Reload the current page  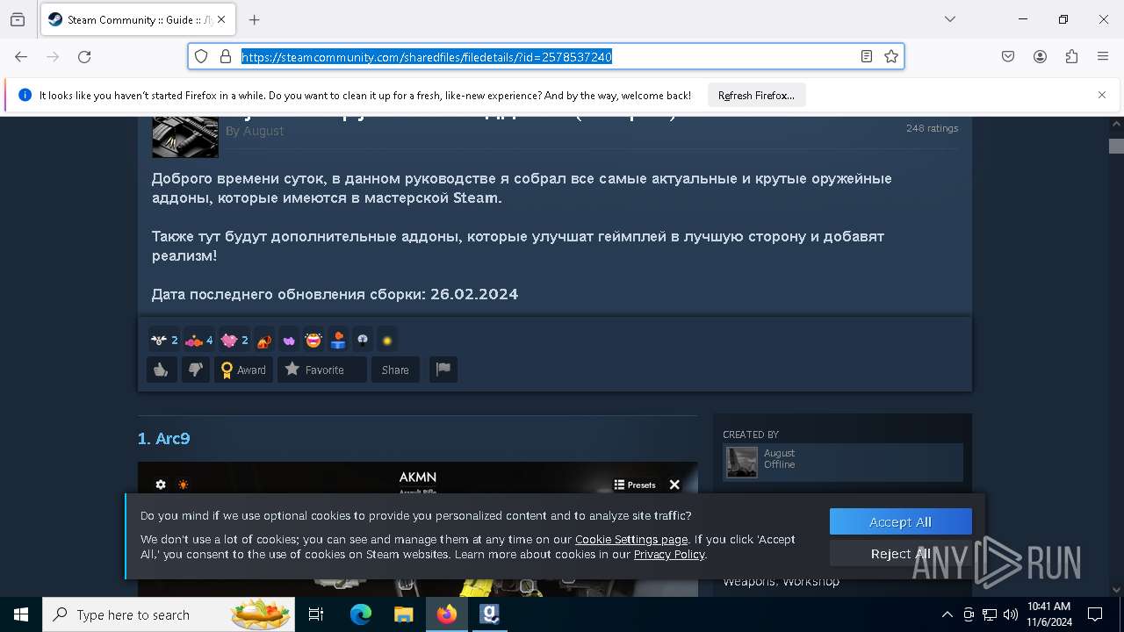coord(84,56)
